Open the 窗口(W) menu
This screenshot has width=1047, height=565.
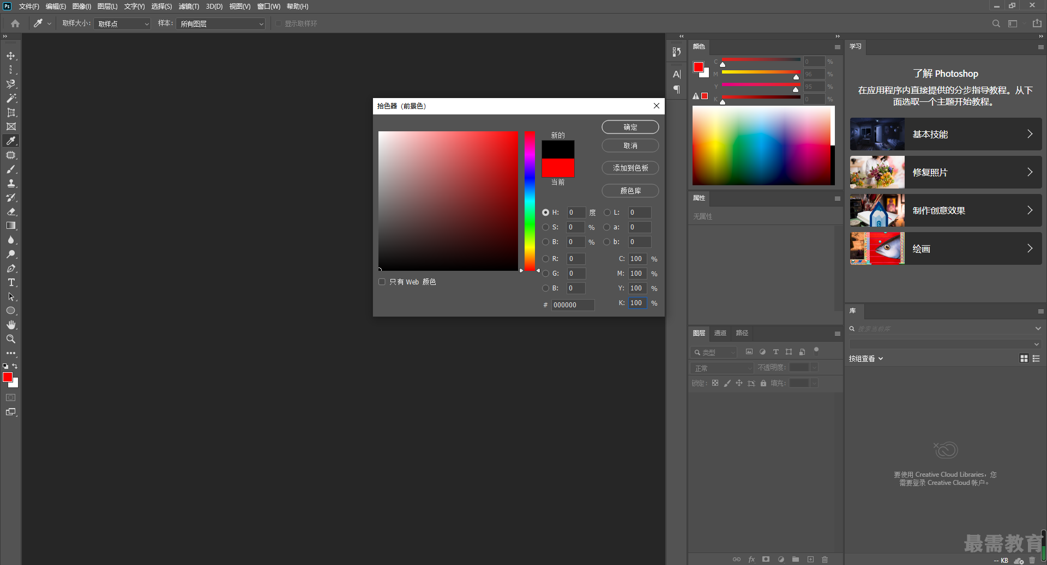pyautogui.click(x=269, y=7)
